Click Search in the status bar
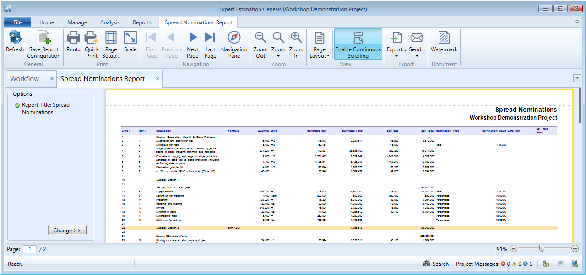Screen dimensions: 586x275 pos(435,264)
